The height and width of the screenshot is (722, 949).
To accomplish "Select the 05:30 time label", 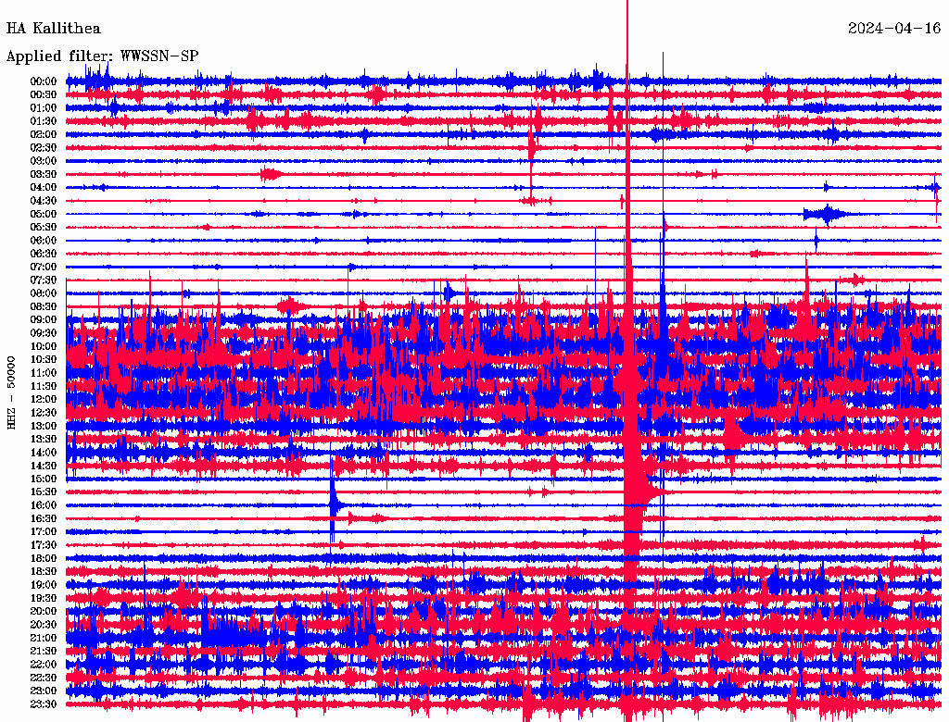I will tap(44, 228).
